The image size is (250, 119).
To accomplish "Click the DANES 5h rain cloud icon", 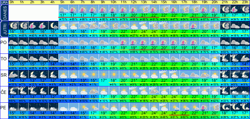I will point(64,9).
